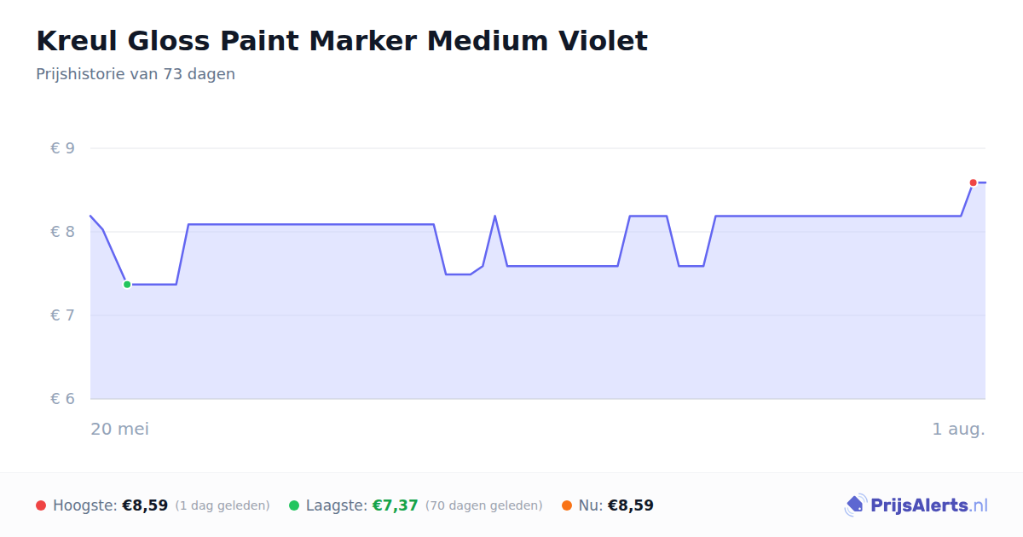Click the PrijsAlerts price tag logo icon
The image size is (1023, 537).
855,505
